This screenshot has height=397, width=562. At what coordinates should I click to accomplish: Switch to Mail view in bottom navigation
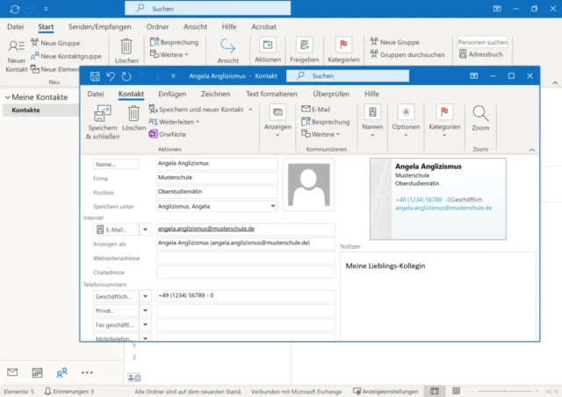12,372
